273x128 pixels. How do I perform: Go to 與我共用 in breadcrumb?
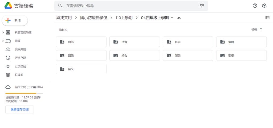click(x=64, y=18)
